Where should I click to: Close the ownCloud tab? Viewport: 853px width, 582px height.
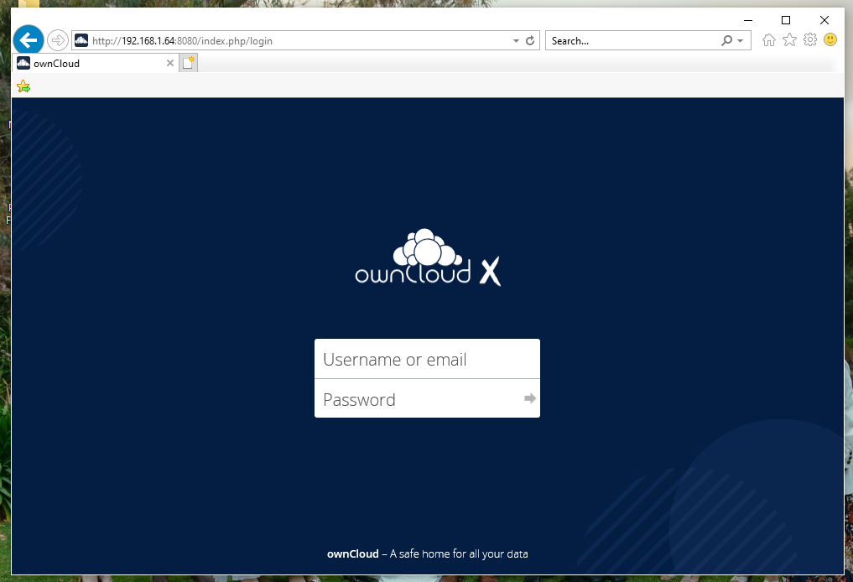pos(170,62)
